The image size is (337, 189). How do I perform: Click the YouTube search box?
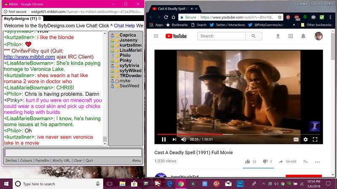(x=222, y=36)
